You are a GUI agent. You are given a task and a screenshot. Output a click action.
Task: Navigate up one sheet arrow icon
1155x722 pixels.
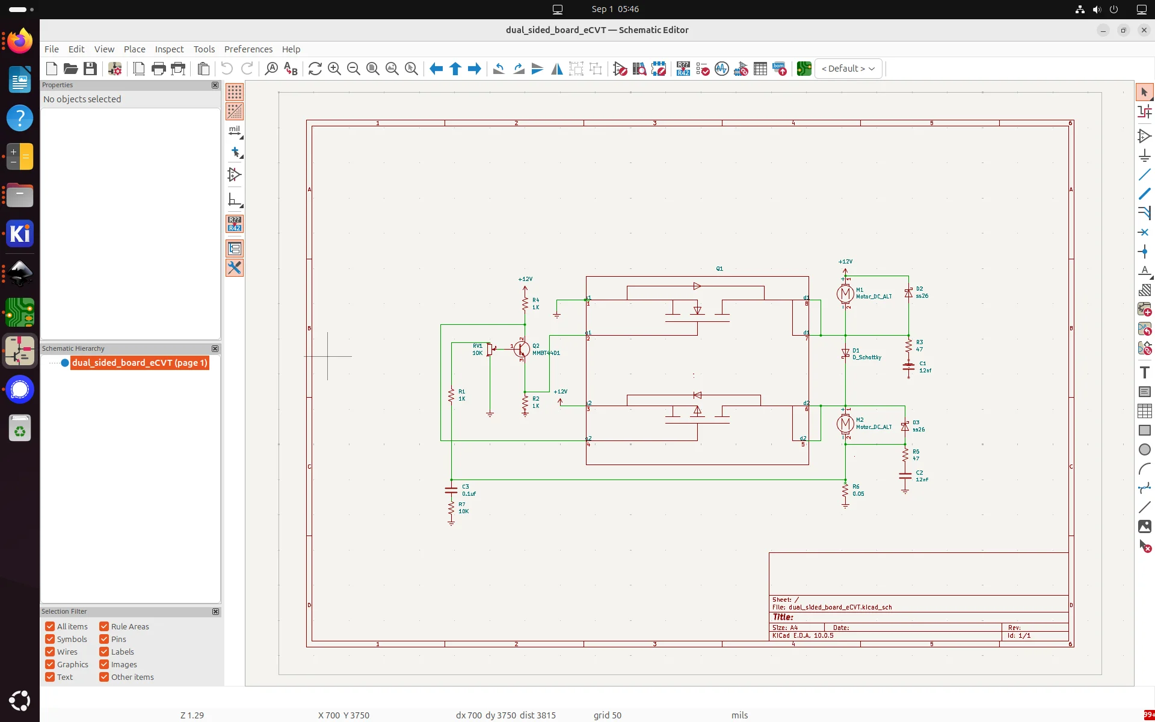tap(455, 69)
